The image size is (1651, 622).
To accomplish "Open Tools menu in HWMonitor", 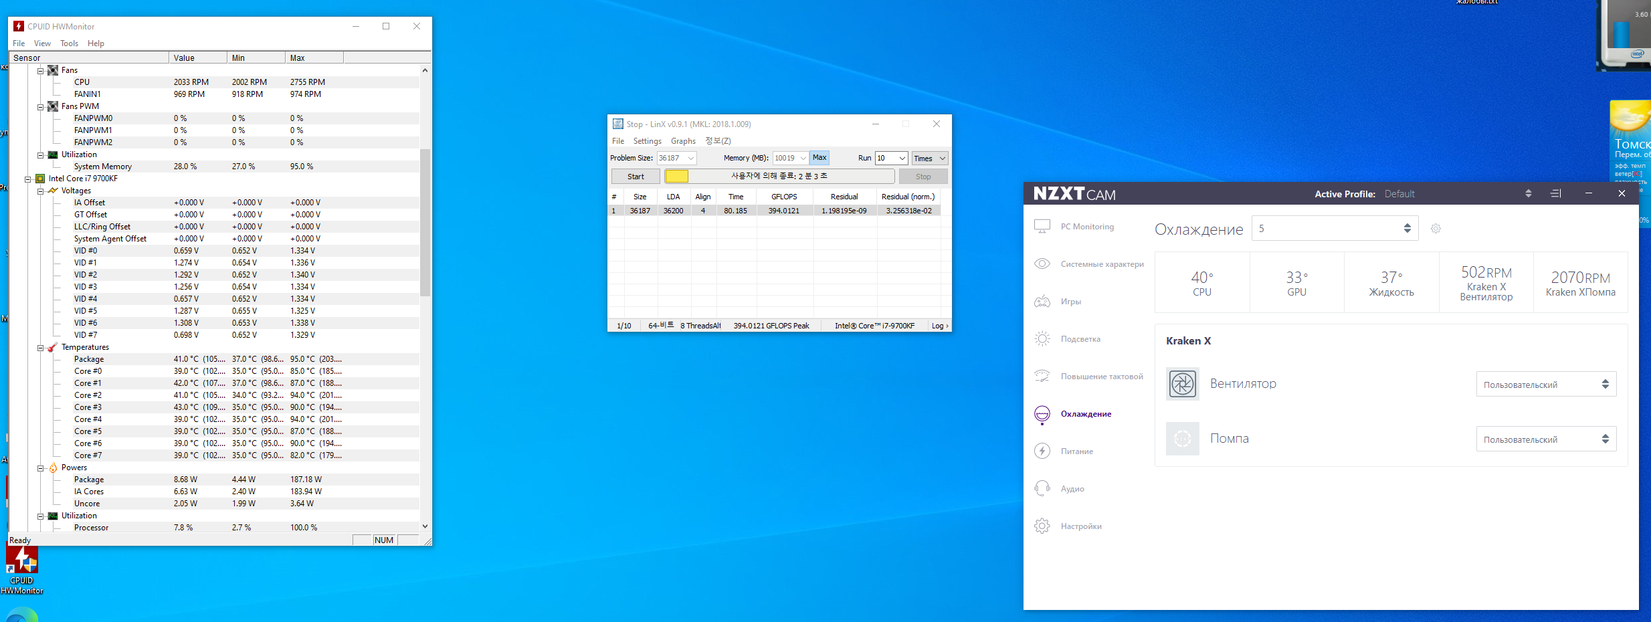I will [69, 43].
